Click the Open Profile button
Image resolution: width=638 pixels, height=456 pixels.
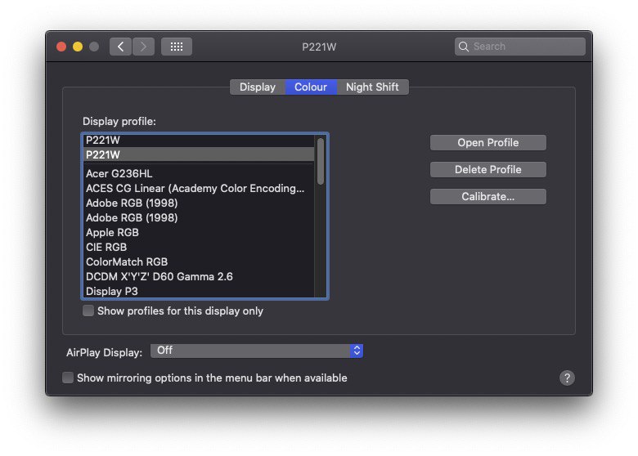[x=487, y=143]
